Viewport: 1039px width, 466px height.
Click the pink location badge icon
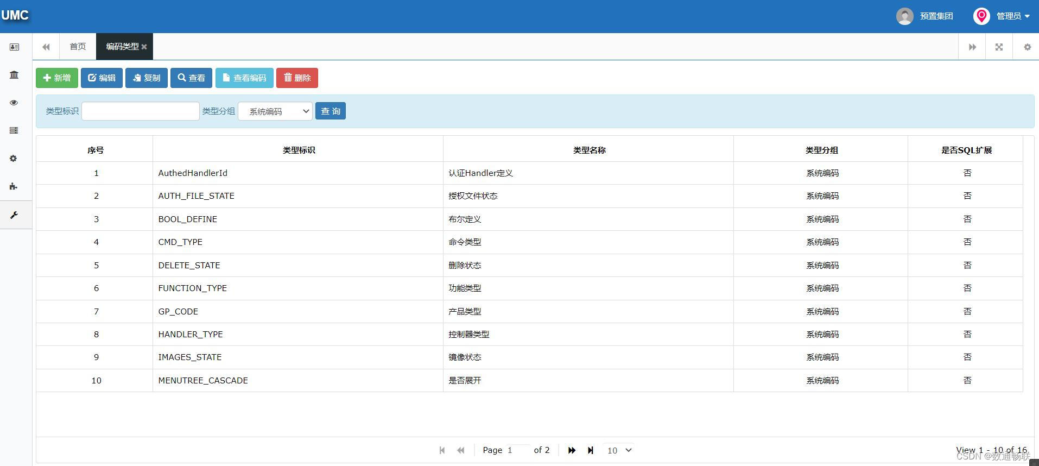[x=981, y=16]
